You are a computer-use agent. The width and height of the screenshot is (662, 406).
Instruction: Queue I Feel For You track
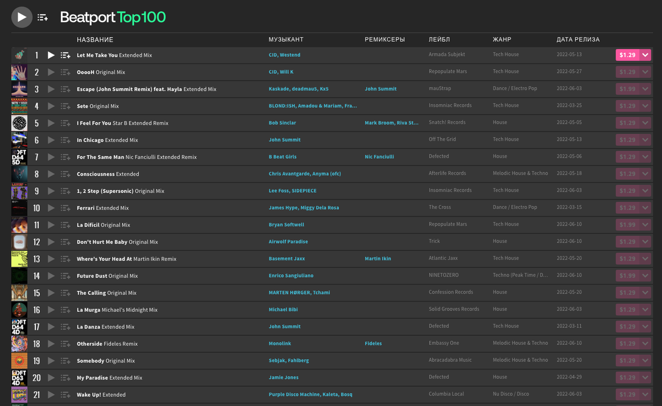(66, 123)
